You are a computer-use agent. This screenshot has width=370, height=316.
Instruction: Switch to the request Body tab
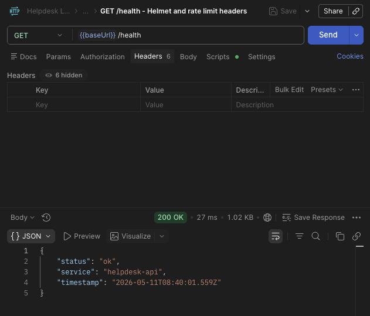click(x=188, y=57)
